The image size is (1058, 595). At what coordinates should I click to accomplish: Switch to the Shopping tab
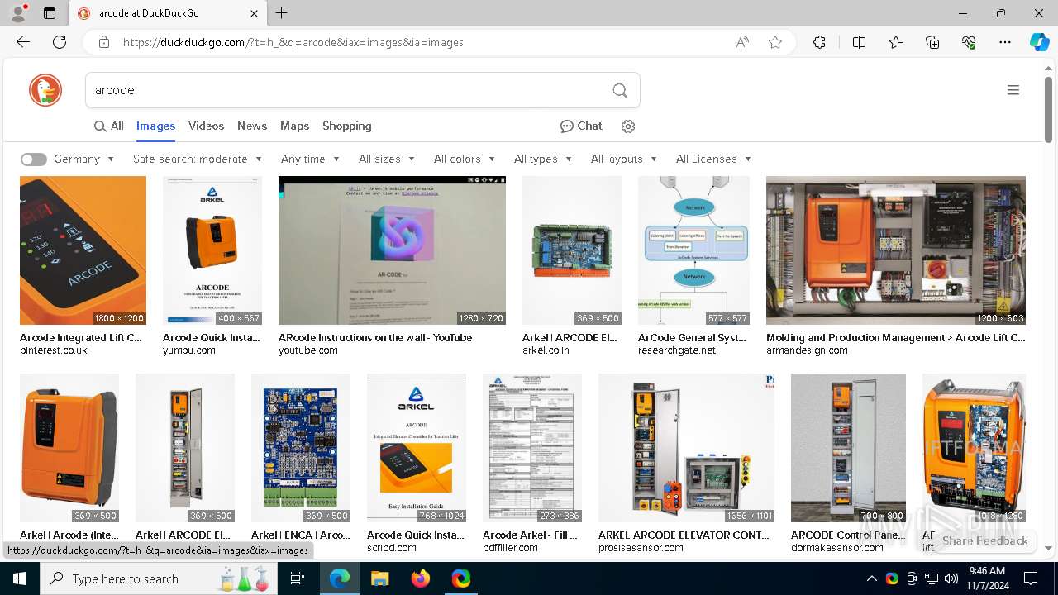347,126
